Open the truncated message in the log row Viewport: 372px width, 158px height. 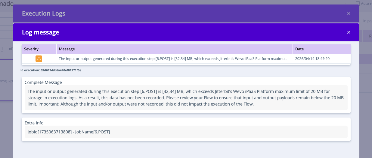click(x=173, y=59)
